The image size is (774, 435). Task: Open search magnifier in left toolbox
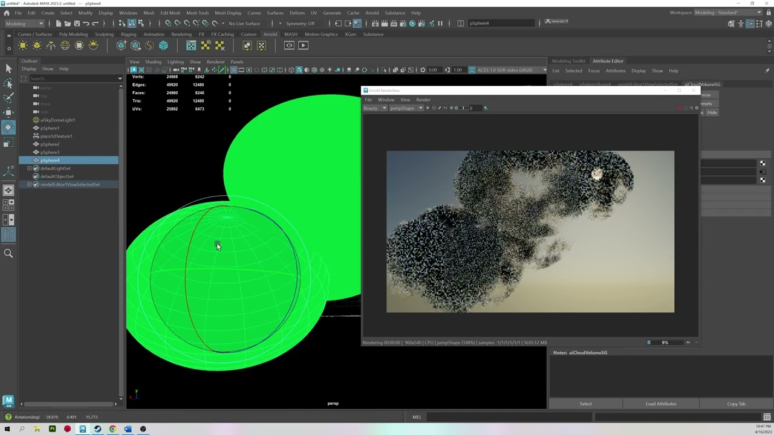(8, 253)
